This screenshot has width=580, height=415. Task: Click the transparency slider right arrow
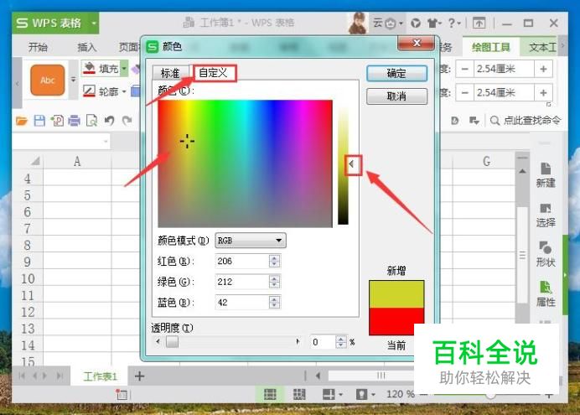298,341
